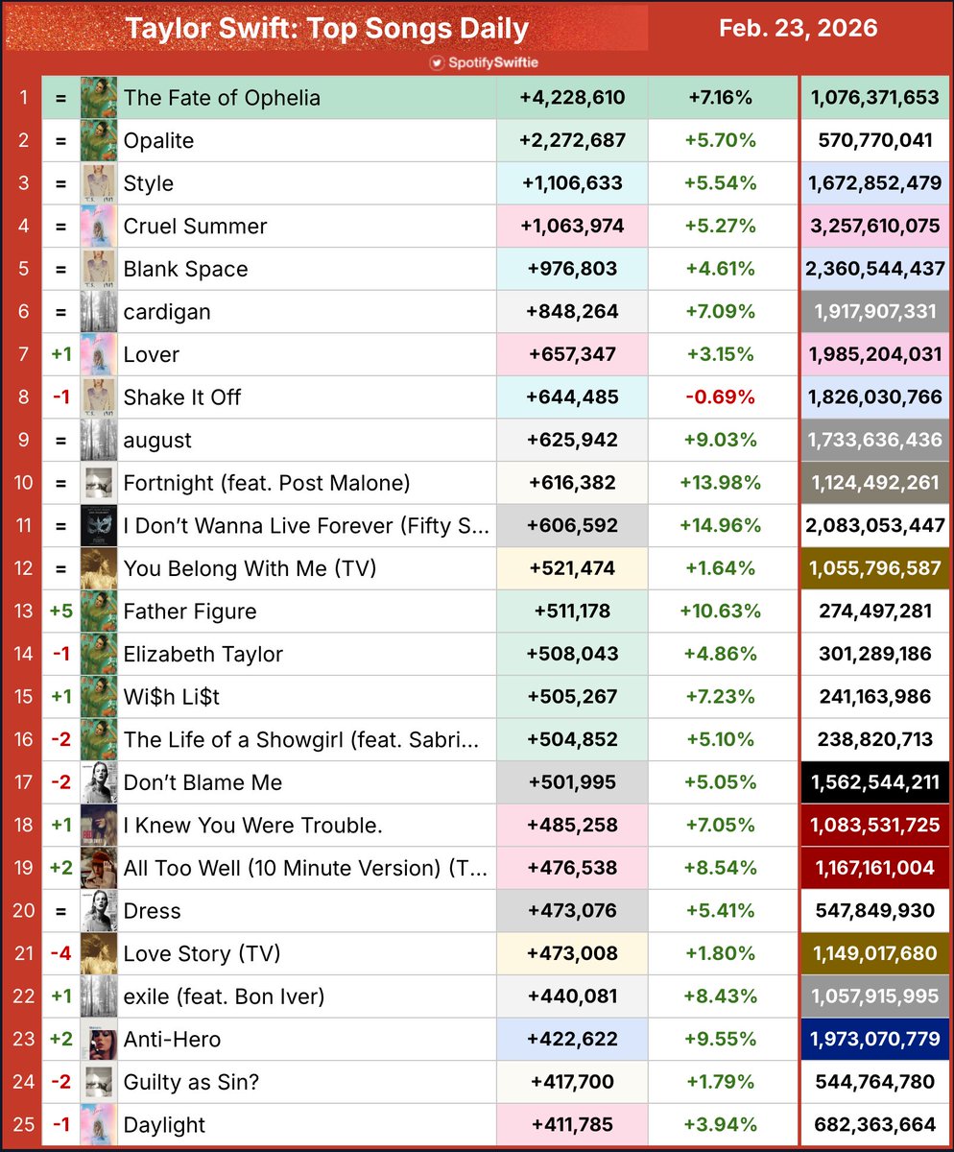
Task: Click Red cover beside I Knew You Were Trouble.
Action: [99, 826]
